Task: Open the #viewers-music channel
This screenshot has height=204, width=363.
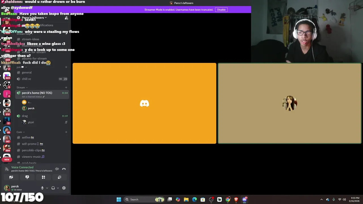Action: (42, 157)
